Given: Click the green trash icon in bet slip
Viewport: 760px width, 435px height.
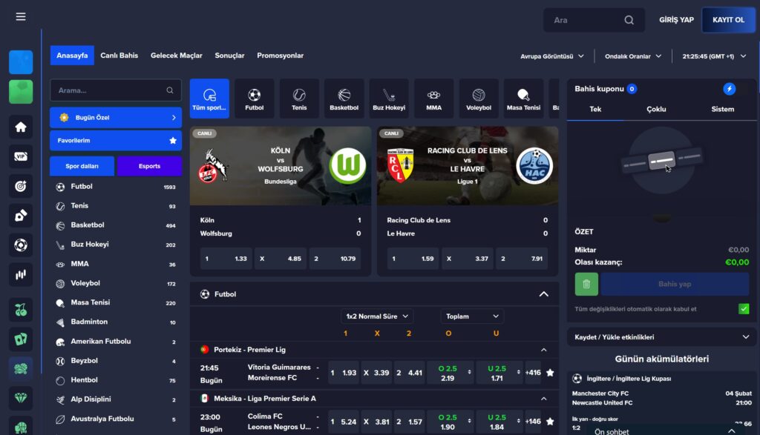Looking at the screenshot, I should 586,284.
